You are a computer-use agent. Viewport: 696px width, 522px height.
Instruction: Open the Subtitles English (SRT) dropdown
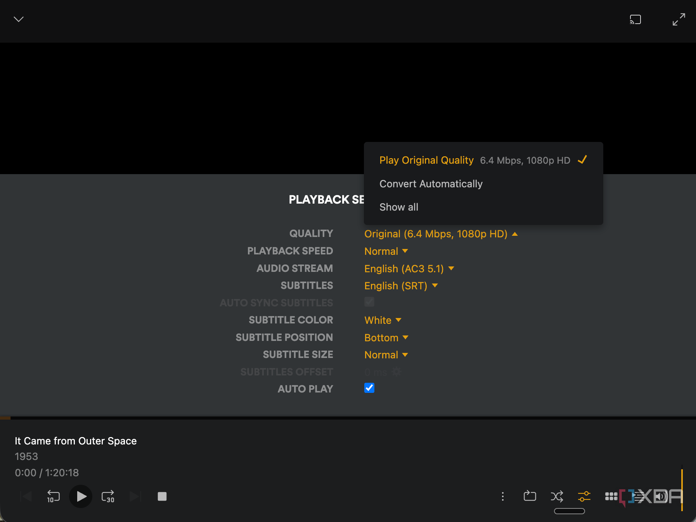(x=401, y=286)
